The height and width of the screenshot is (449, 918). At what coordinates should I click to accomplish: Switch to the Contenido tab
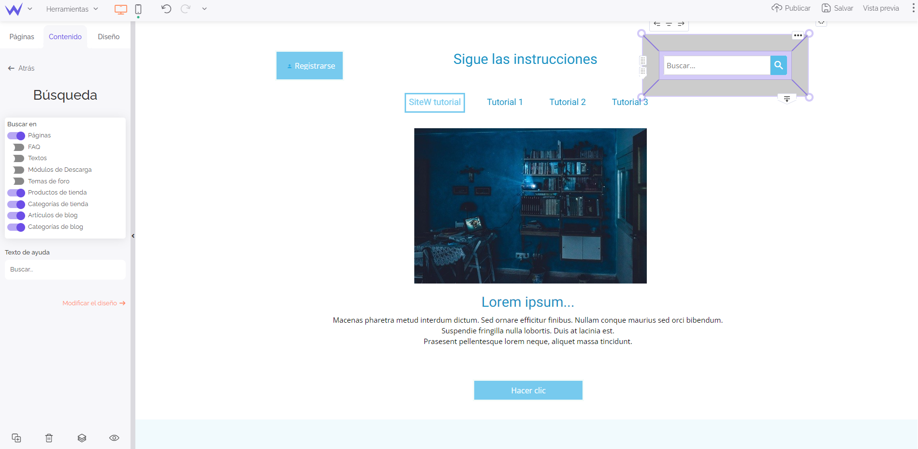pos(65,37)
